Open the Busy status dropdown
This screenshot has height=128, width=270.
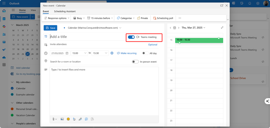[x=79, y=18]
